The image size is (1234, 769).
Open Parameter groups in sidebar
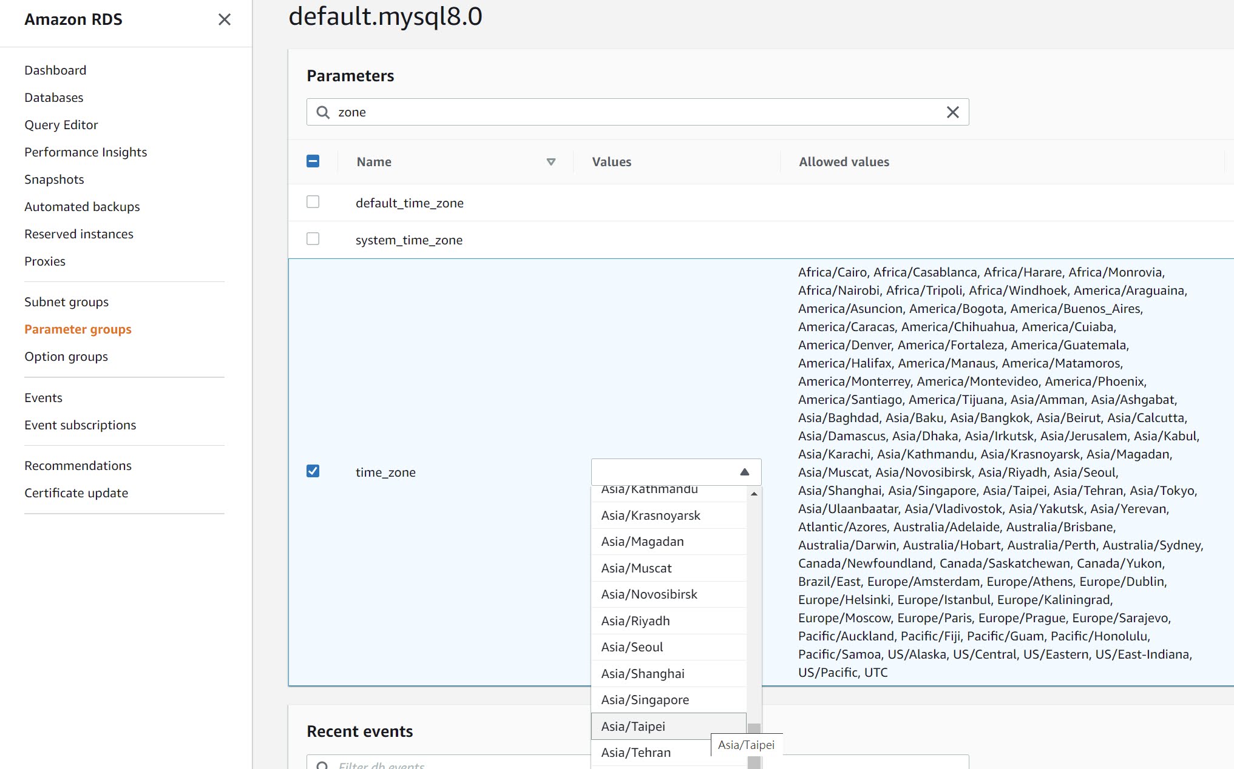click(78, 329)
